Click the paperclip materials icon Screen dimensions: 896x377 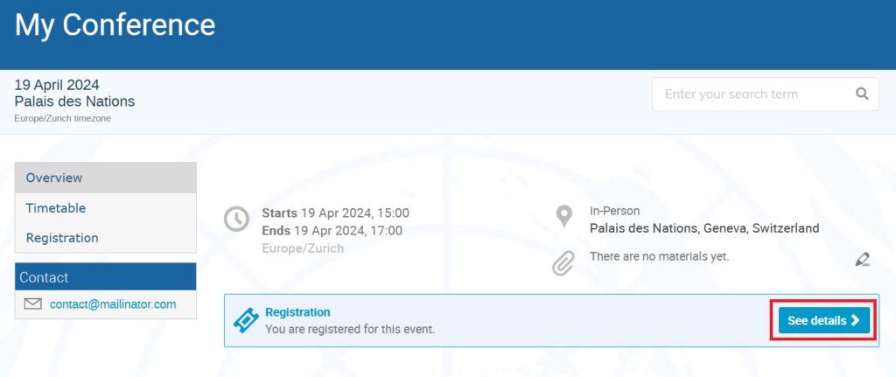pyautogui.click(x=563, y=263)
